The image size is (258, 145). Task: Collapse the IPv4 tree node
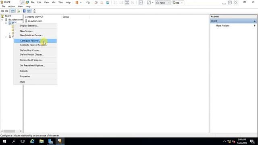tap(6, 23)
